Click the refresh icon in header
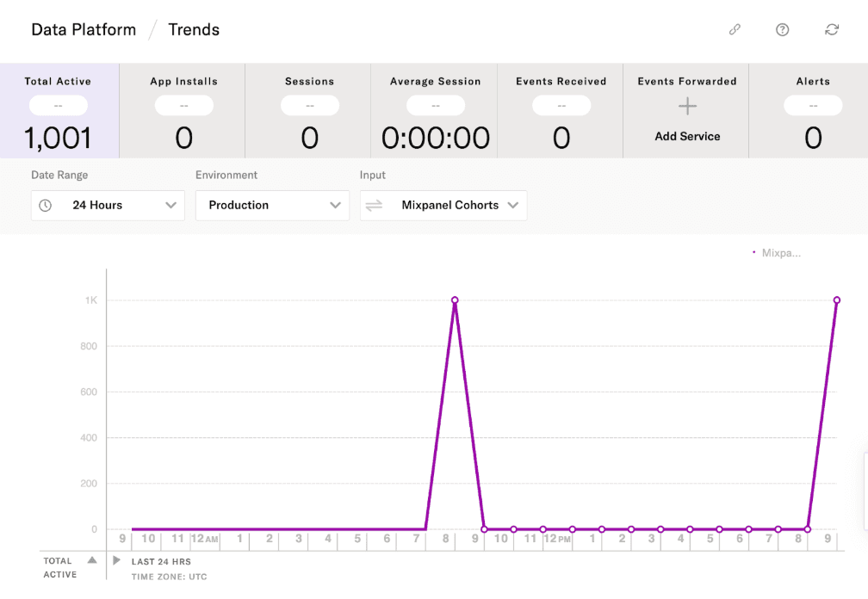 [x=831, y=29]
